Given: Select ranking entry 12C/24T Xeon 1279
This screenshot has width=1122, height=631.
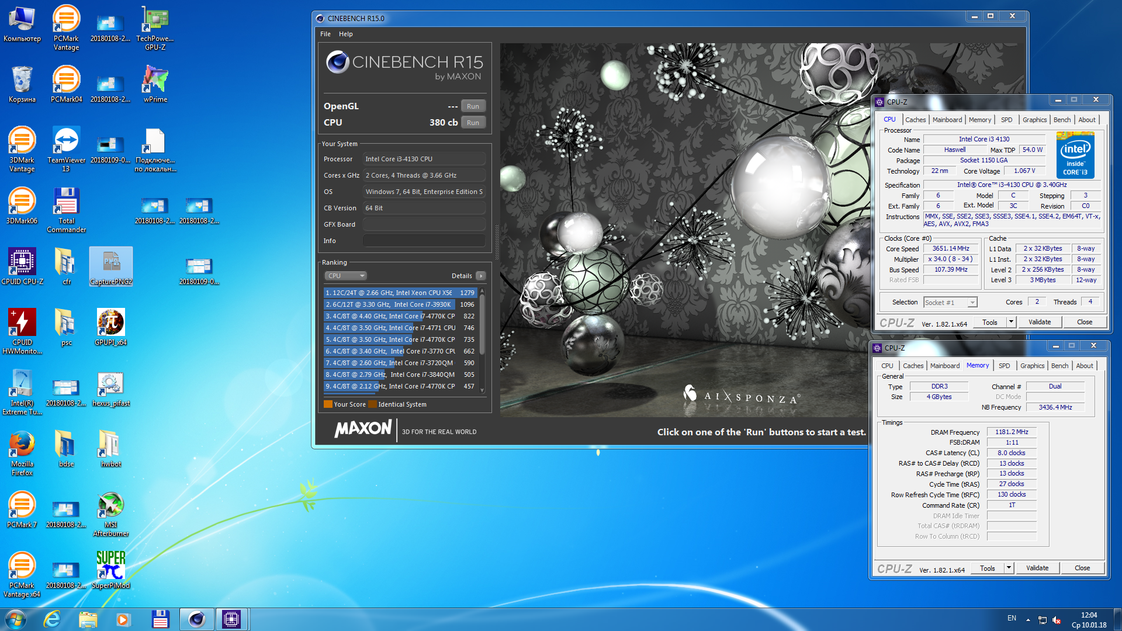Looking at the screenshot, I should coord(400,293).
